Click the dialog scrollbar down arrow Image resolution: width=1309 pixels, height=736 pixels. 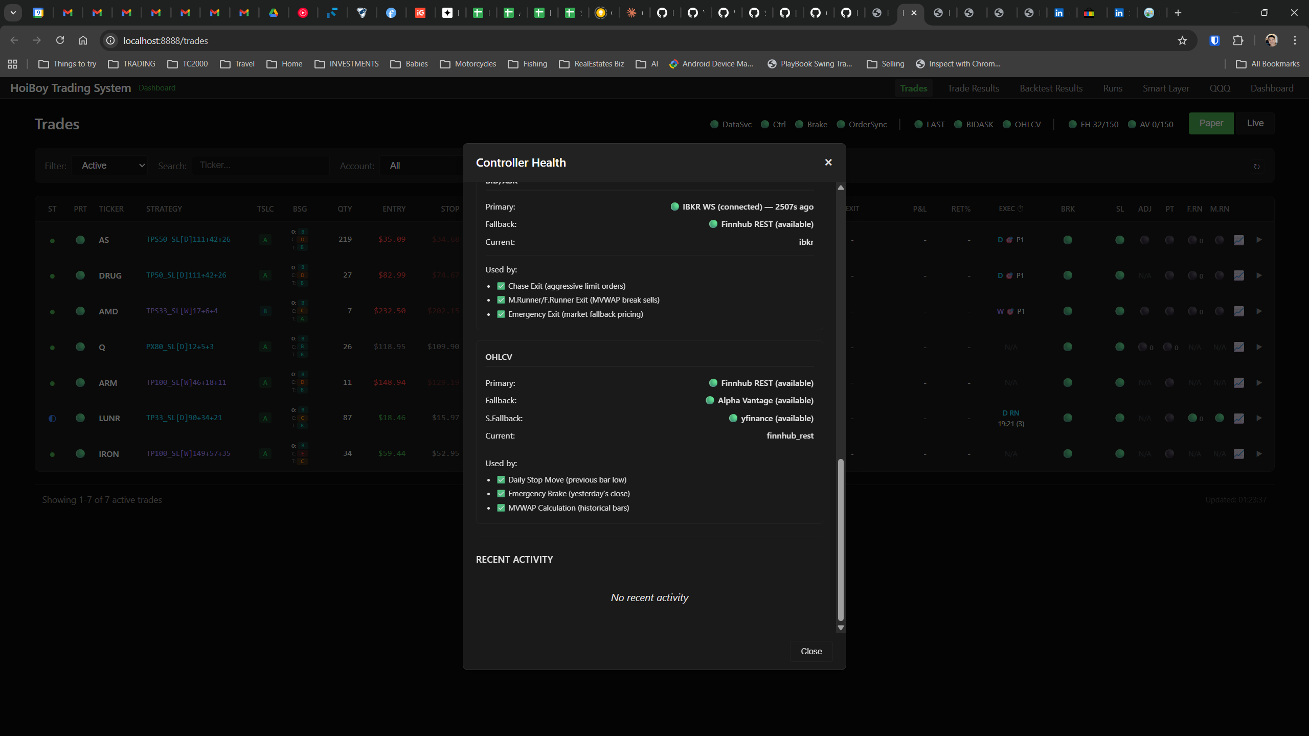841,628
